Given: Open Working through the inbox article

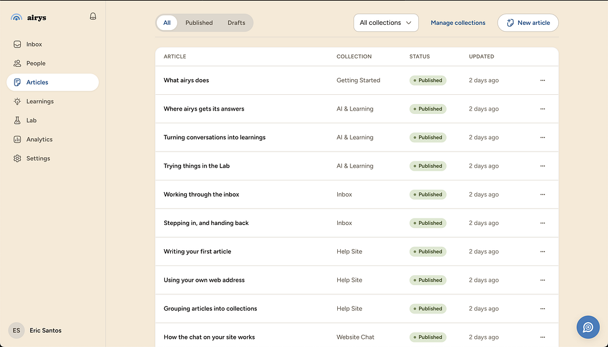Looking at the screenshot, I should (x=201, y=194).
